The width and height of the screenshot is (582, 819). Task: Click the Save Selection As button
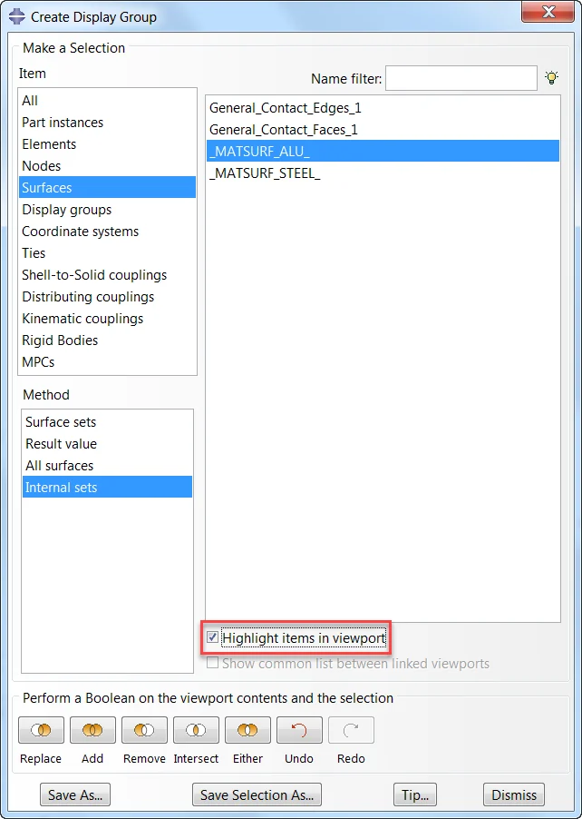coord(257,795)
